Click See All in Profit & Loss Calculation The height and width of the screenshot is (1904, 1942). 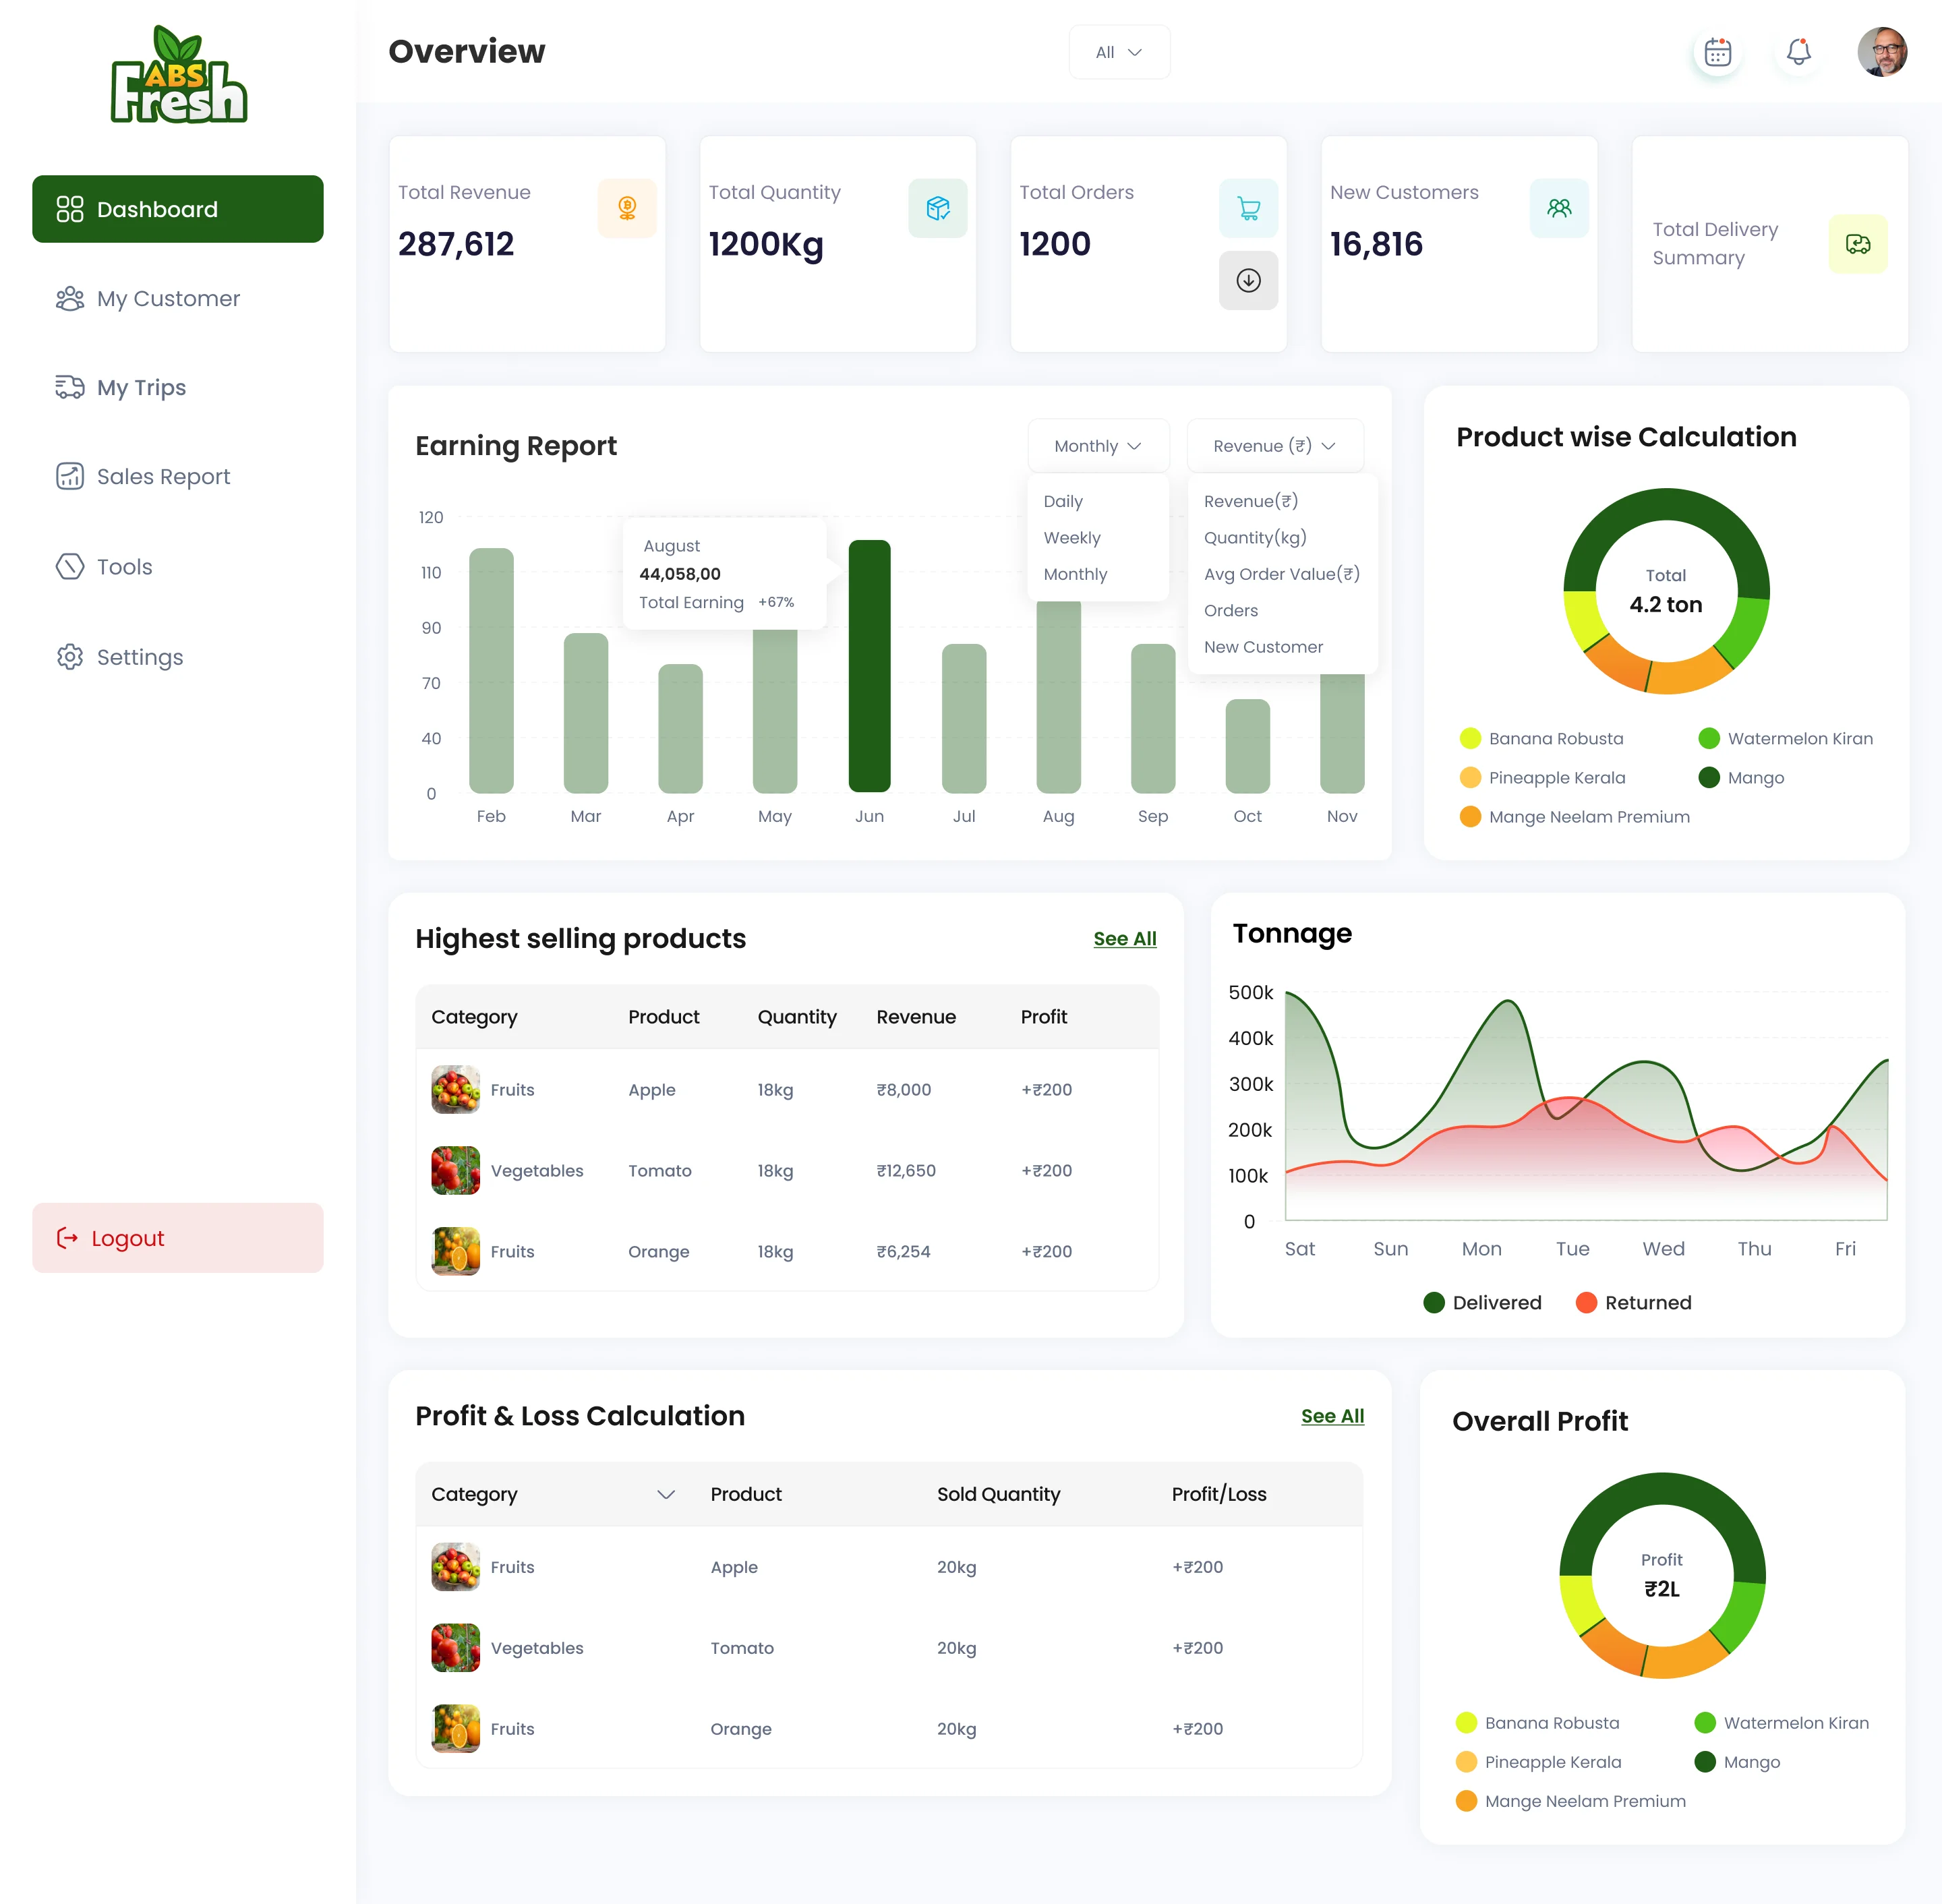(x=1332, y=1416)
